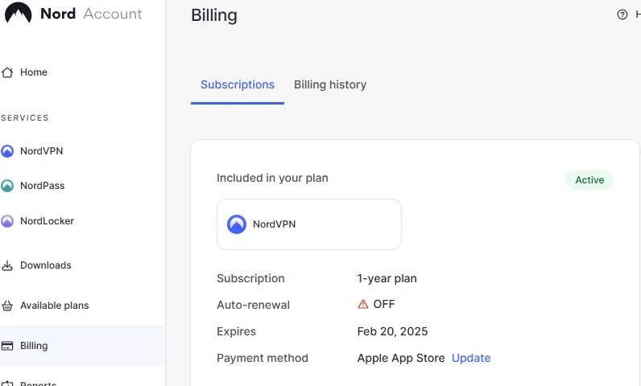Click the NordVPN sidebar icon

7,151
